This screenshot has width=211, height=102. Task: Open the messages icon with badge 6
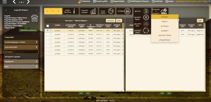[x=80, y=1]
